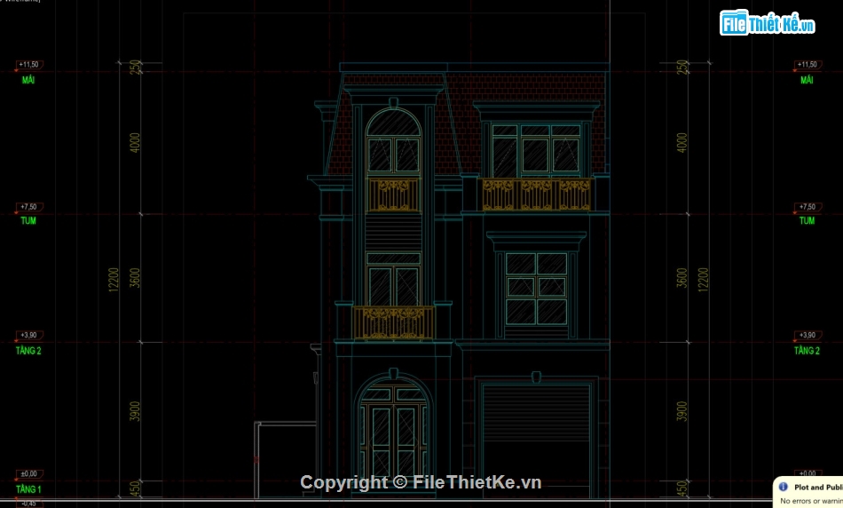Select the left "450" dimension text
Viewport: 843px width, 508px height.
point(135,488)
